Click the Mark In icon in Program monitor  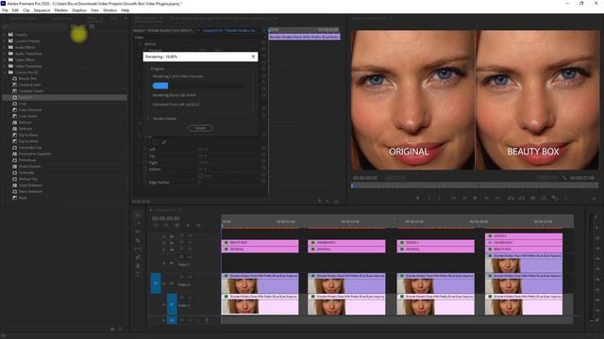(429, 199)
